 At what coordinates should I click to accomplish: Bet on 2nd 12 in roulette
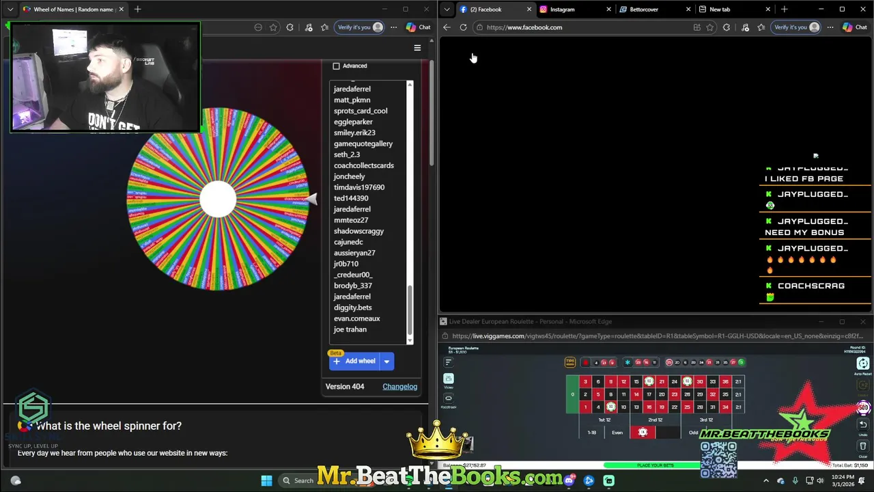pos(655,420)
